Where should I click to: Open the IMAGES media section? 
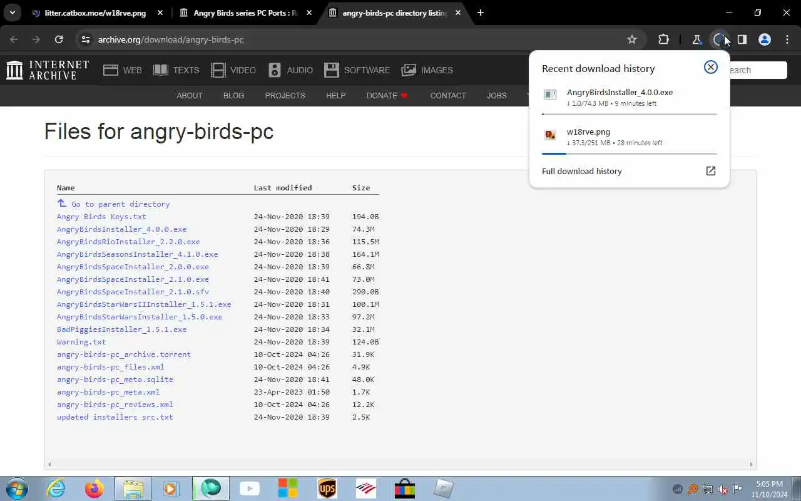(x=427, y=70)
